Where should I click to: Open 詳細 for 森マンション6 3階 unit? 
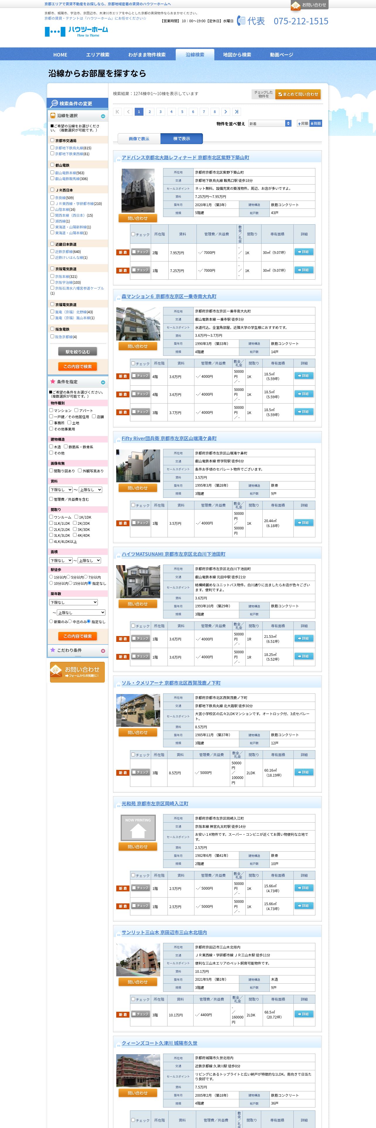[304, 412]
